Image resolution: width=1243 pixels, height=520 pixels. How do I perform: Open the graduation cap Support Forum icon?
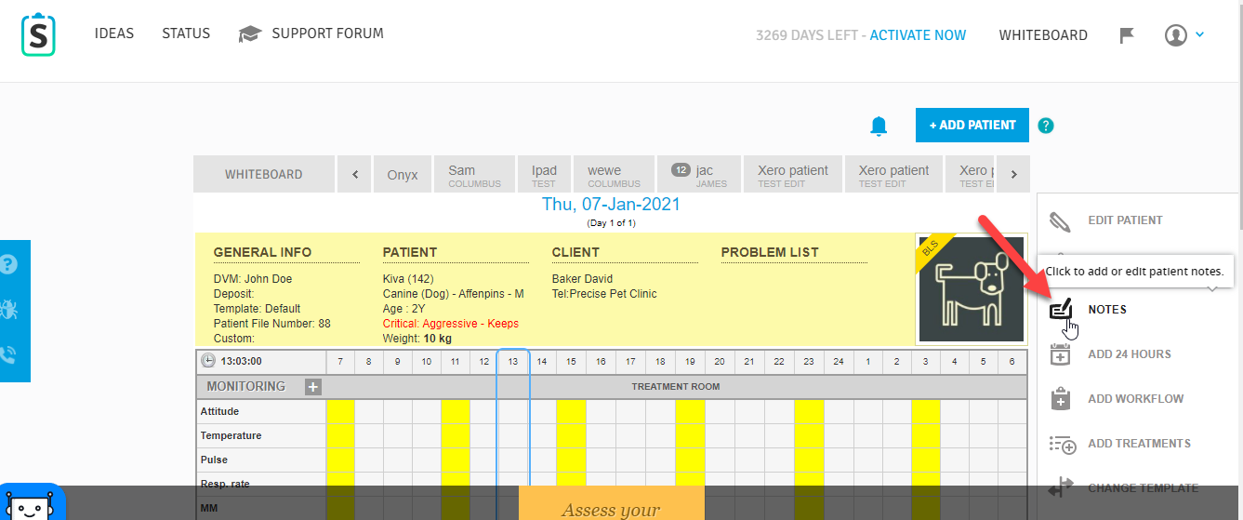[x=249, y=34]
